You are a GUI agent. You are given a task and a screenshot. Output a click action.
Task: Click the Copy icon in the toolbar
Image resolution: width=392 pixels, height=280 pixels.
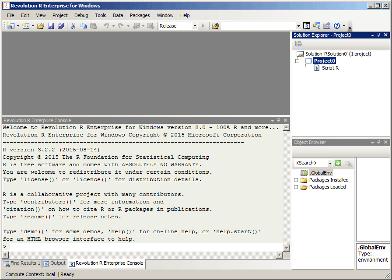83,26
